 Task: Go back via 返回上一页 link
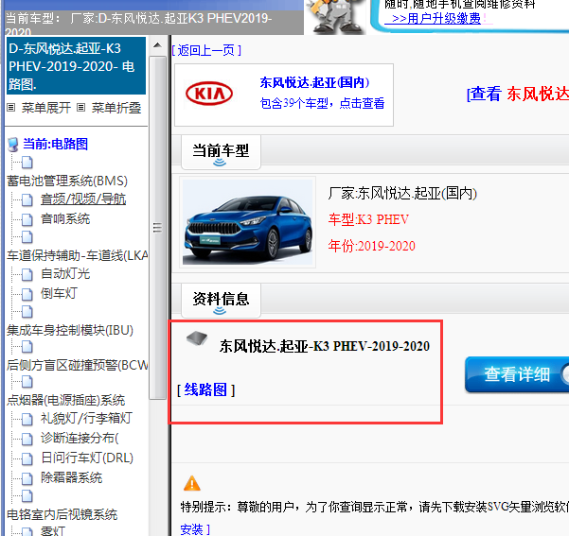(206, 50)
